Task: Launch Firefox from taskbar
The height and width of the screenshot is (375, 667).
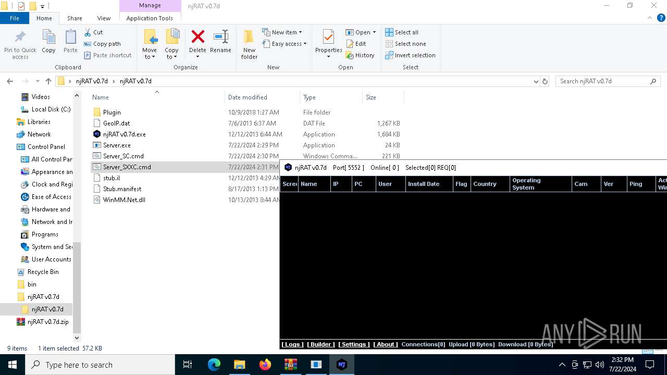Action: [265, 365]
